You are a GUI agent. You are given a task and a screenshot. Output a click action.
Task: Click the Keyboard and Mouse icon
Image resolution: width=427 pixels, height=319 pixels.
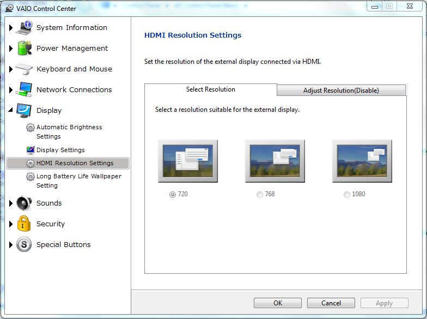tap(24, 69)
